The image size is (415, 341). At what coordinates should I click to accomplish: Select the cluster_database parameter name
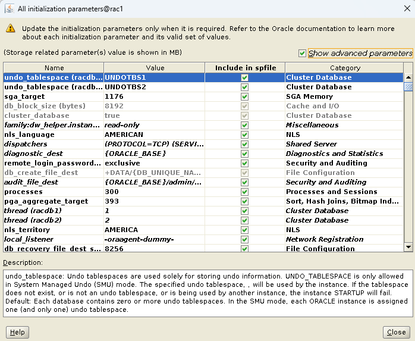(x=54, y=116)
